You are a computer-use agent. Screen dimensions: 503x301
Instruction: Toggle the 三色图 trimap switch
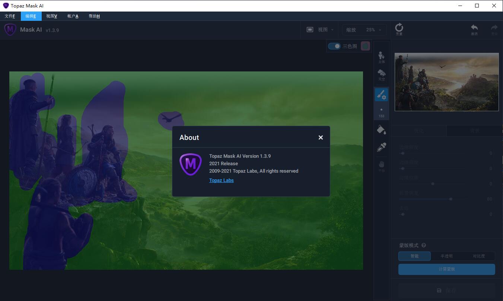click(334, 46)
